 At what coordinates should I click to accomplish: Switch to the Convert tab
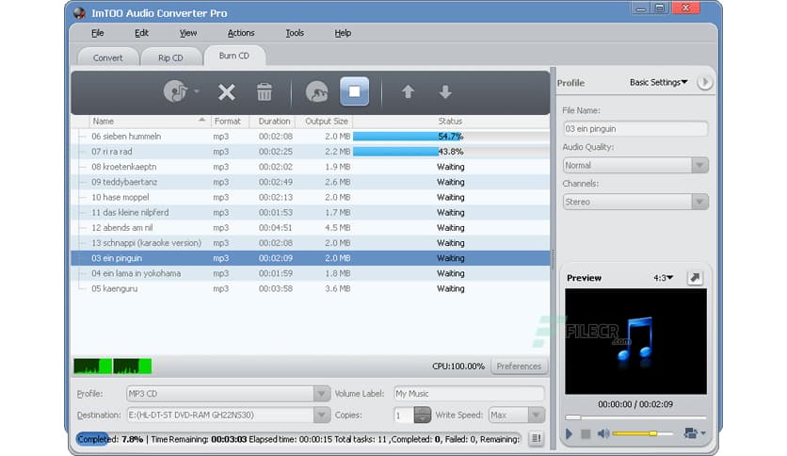(108, 57)
